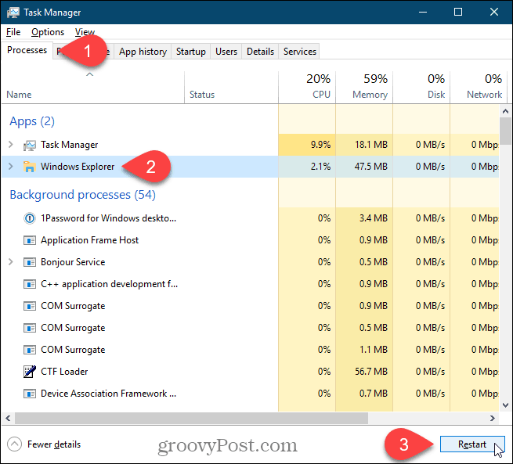Screen dimensions: 513x464
Task: Click the CTF Loader pen icon
Action: click(x=30, y=372)
